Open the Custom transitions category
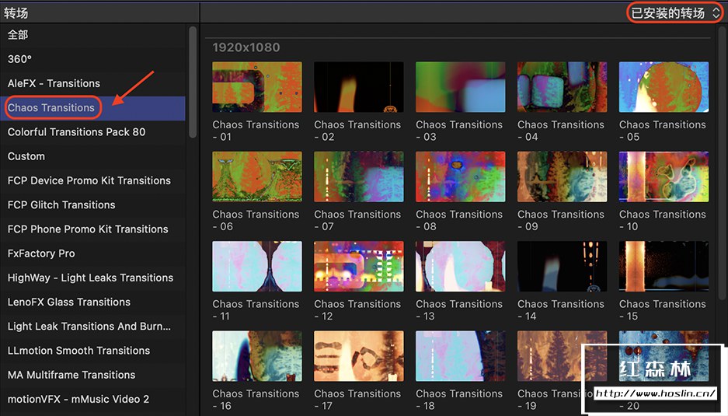Screen dimensions: 728x416 click(26, 156)
